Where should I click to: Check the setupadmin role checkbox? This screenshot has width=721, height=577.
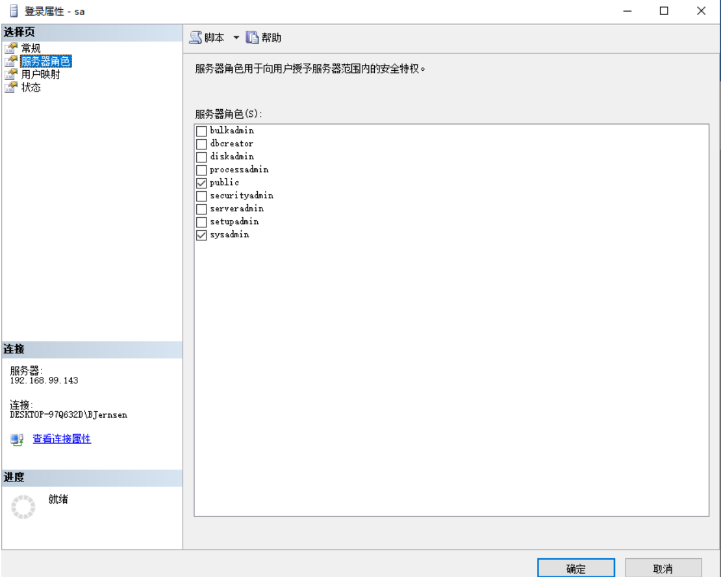pyautogui.click(x=201, y=222)
